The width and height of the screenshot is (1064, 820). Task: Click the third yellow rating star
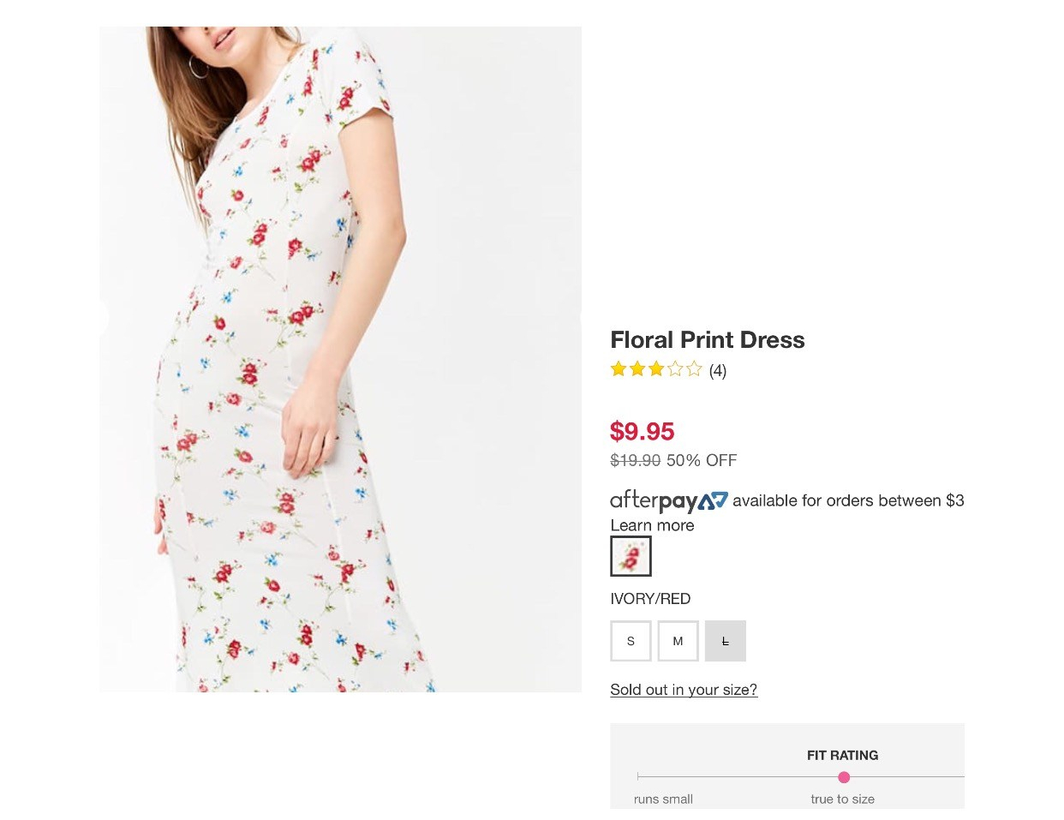pos(656,369)
